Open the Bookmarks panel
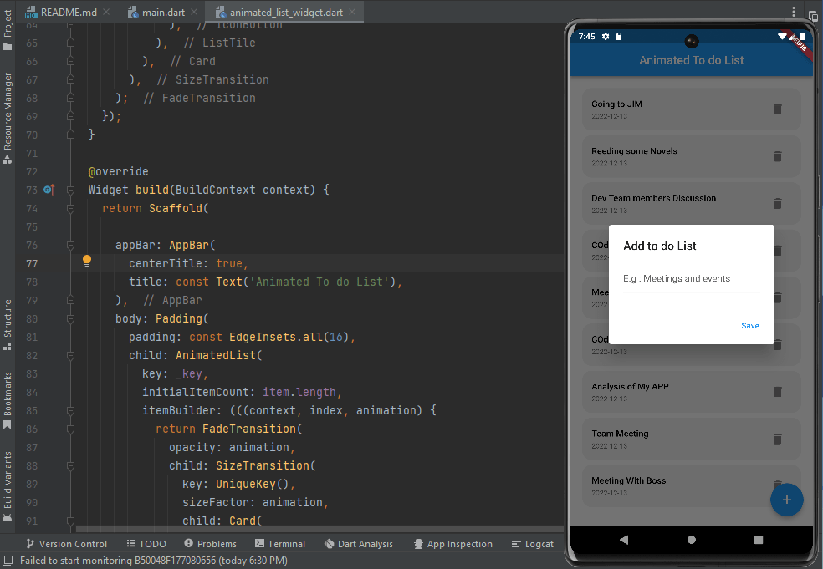 click(8, 393)
